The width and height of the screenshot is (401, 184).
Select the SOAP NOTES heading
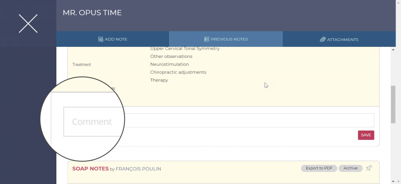90,169
